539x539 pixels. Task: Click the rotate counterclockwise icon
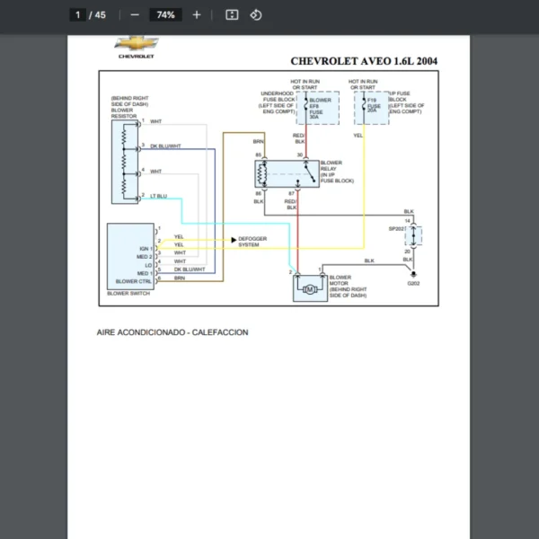[x=256, y=14]
